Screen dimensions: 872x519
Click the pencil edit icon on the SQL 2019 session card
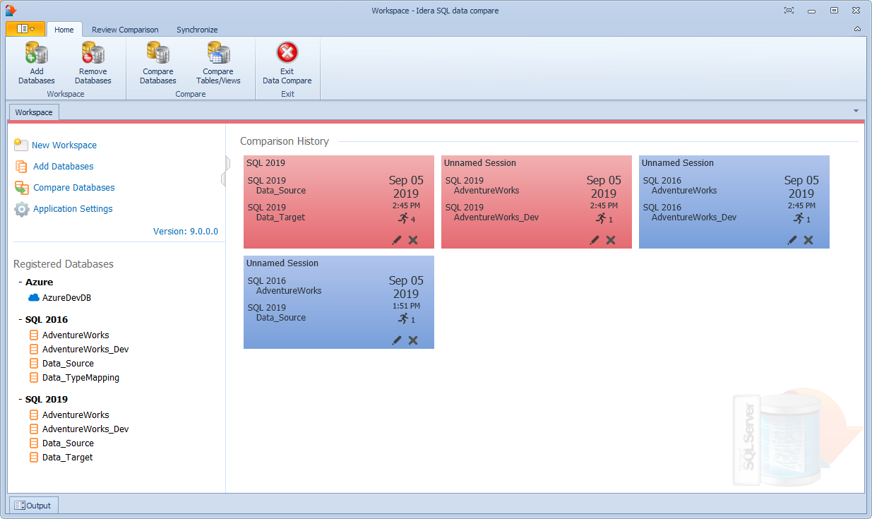(x=397, y=240)
